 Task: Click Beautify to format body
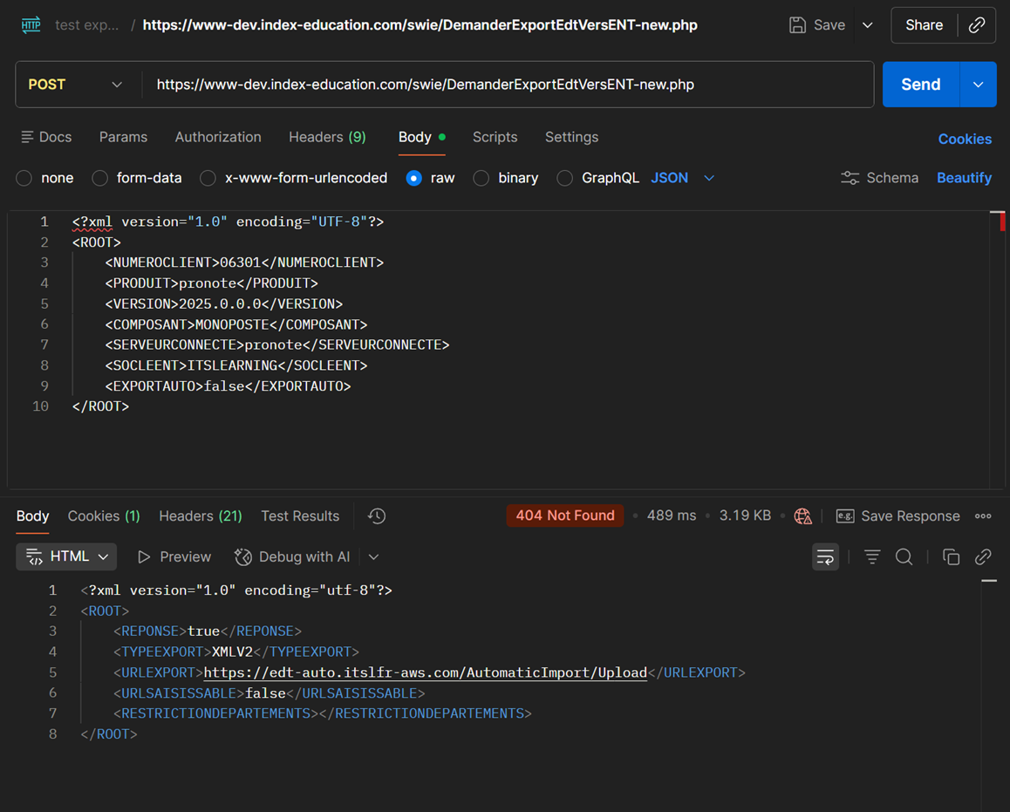tap(964, 178)
